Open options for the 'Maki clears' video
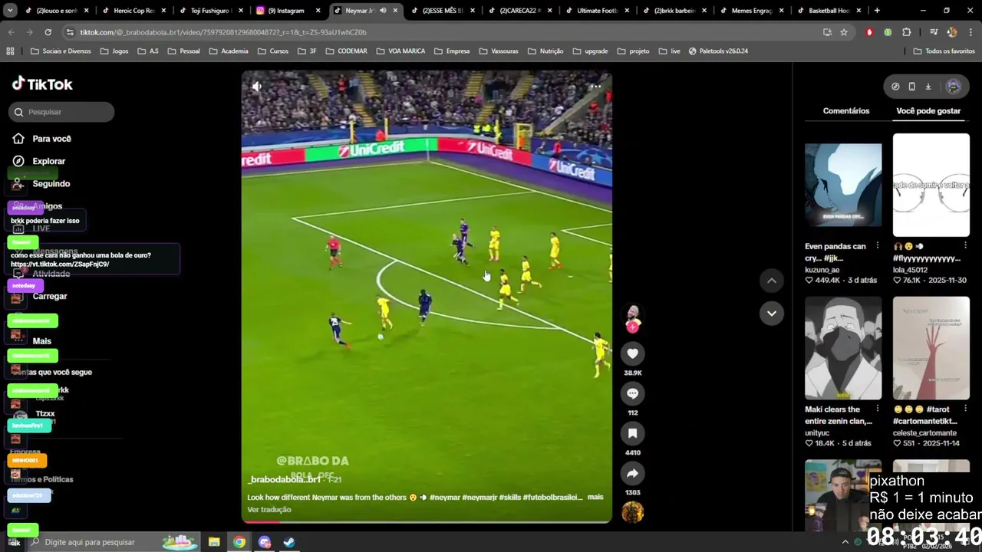 point(878,409)
